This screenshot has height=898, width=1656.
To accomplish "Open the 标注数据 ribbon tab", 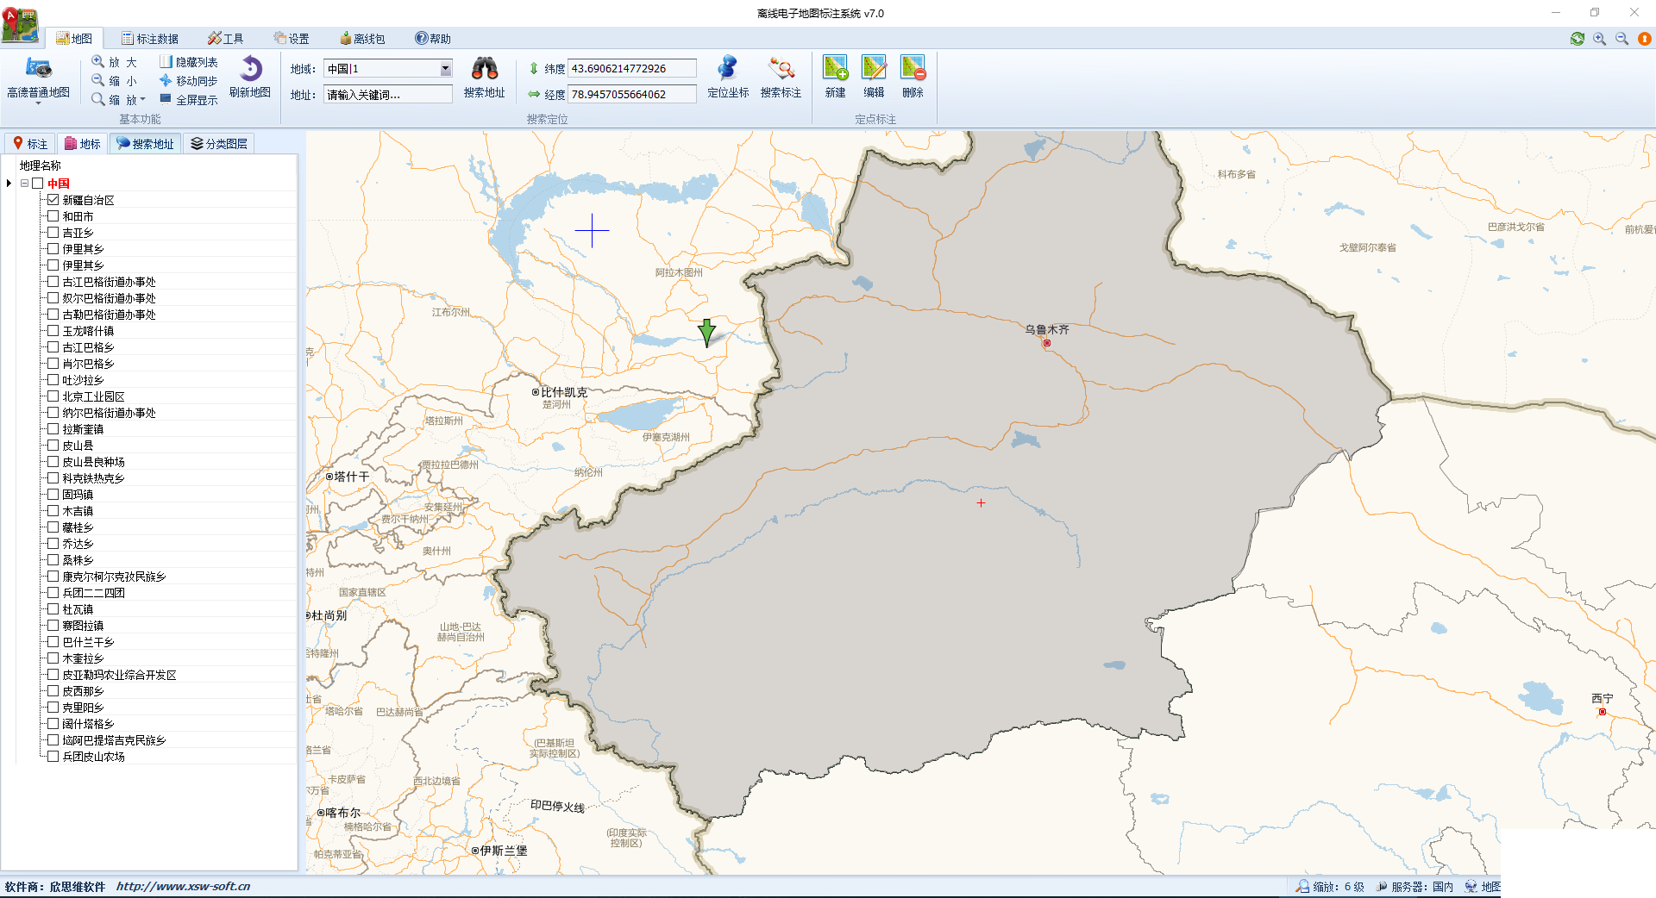I will click(150, 39).
